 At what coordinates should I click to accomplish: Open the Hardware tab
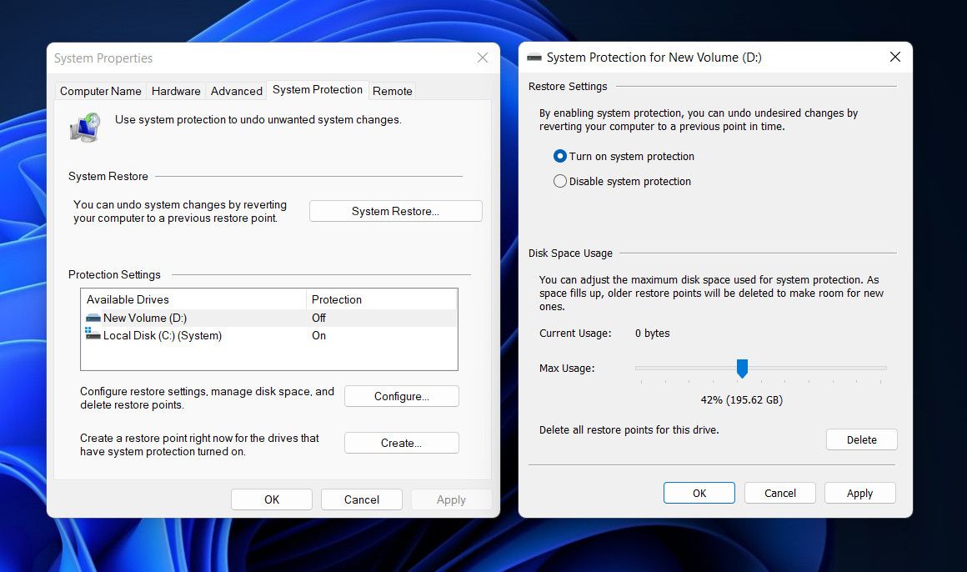click(x=176, y=91)
